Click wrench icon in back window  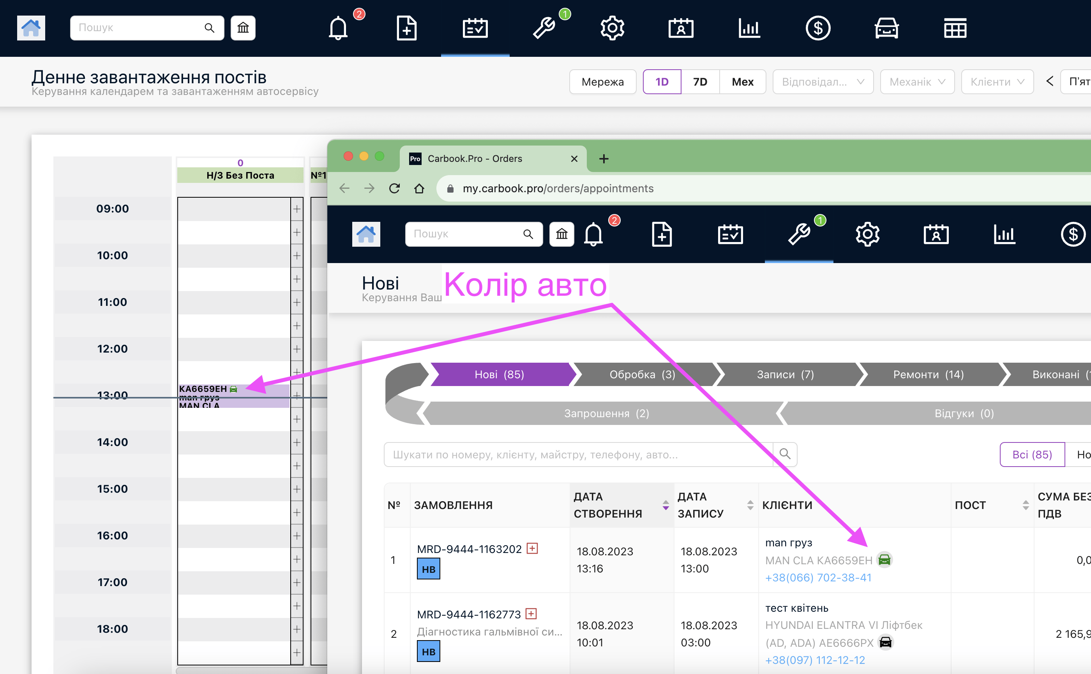(x=544, y=28)
